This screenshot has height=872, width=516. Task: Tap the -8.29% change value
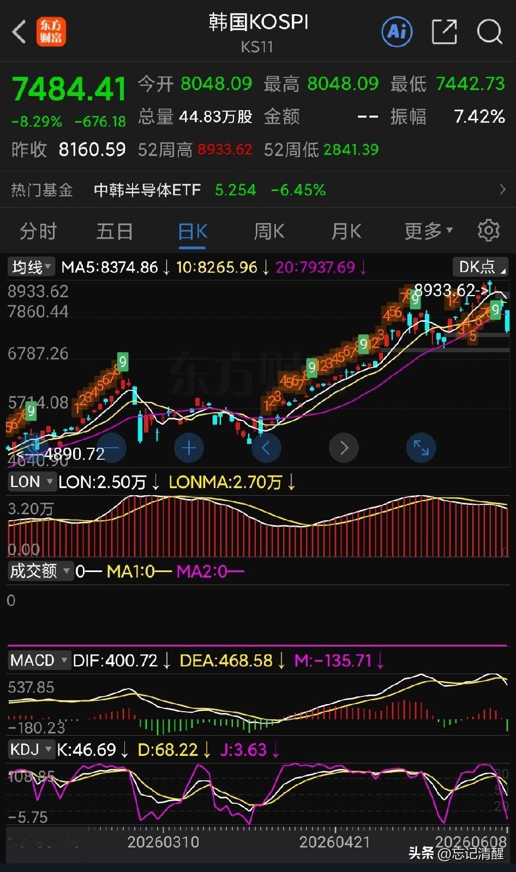coord(37,122)
